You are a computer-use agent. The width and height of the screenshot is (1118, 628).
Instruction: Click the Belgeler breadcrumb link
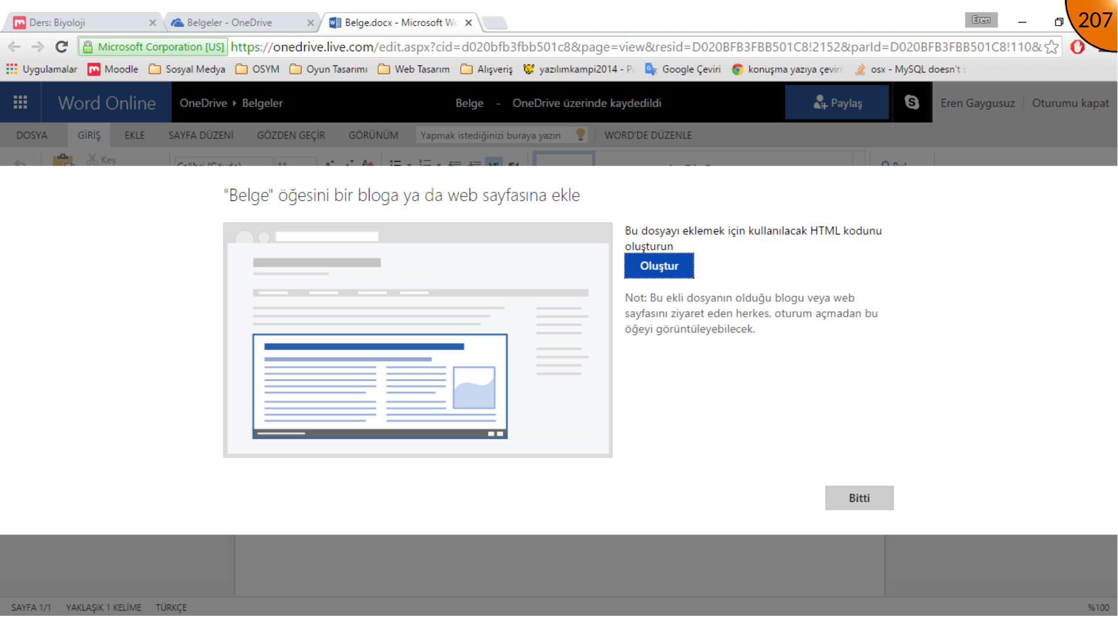(x=262, y=103)
